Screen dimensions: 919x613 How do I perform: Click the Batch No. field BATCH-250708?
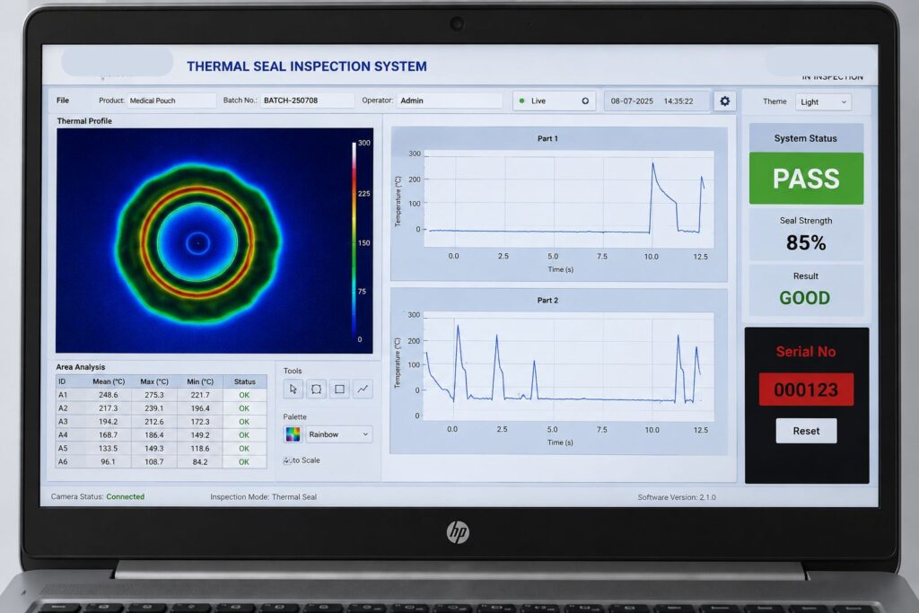[307, 101]
